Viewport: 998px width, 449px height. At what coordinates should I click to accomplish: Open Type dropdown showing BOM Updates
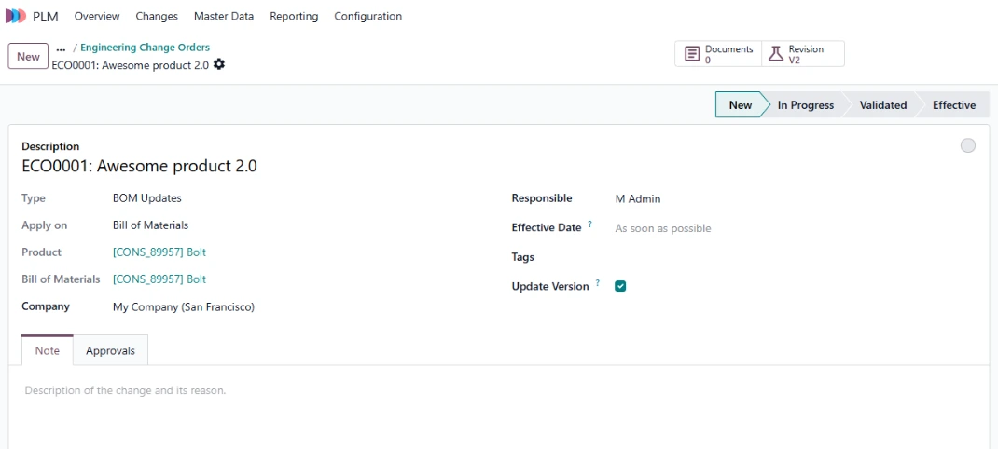(x=147, y=197)
